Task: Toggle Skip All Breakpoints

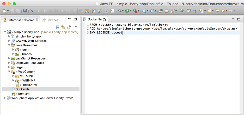Action: point(32,11)
